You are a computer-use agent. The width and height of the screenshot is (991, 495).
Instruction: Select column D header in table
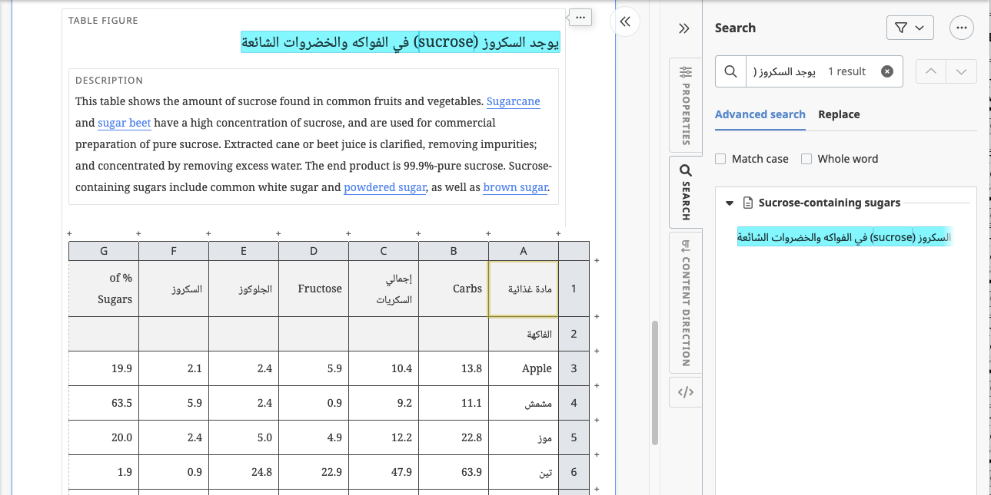(x=314, y=251)
